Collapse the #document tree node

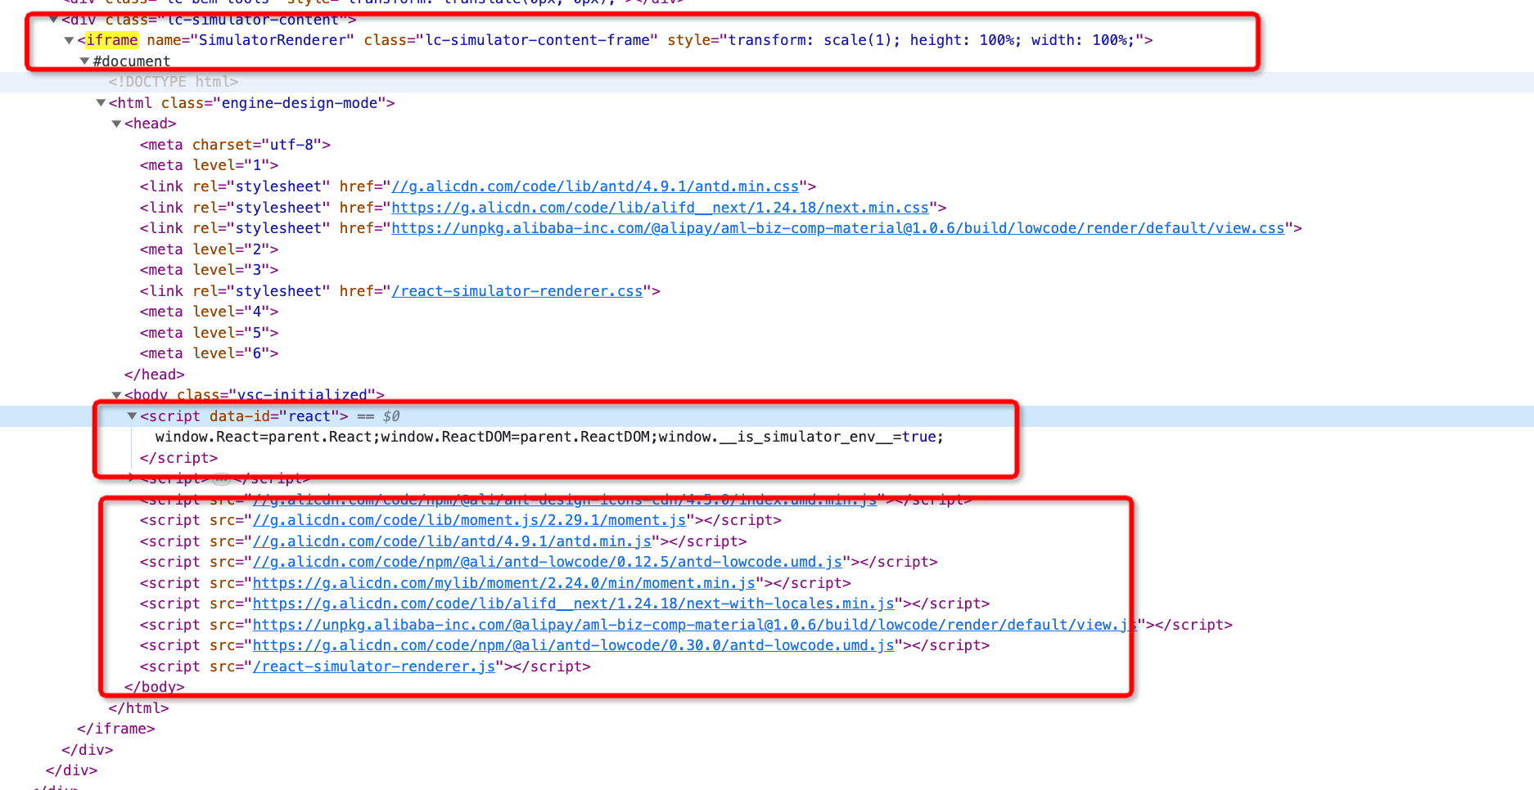85,61
